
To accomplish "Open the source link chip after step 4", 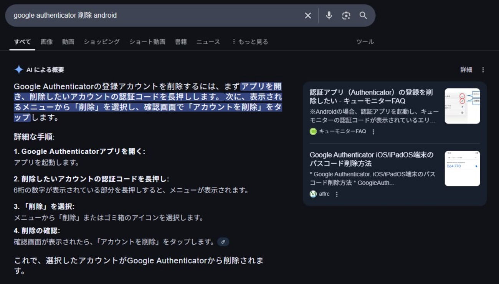I will (223, 241).
